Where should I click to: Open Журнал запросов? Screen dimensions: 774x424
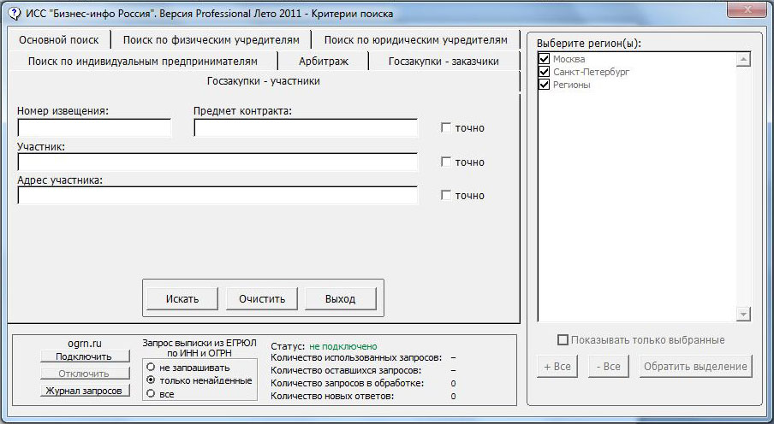[x=84, y=391]
